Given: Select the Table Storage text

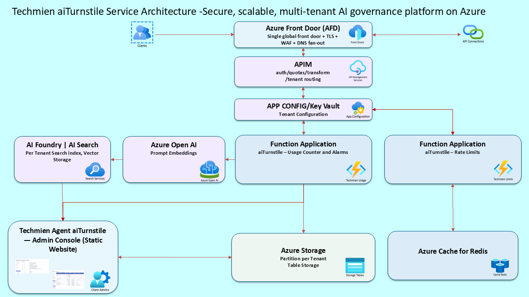Looking at the screenshot, I should [303, 265].
